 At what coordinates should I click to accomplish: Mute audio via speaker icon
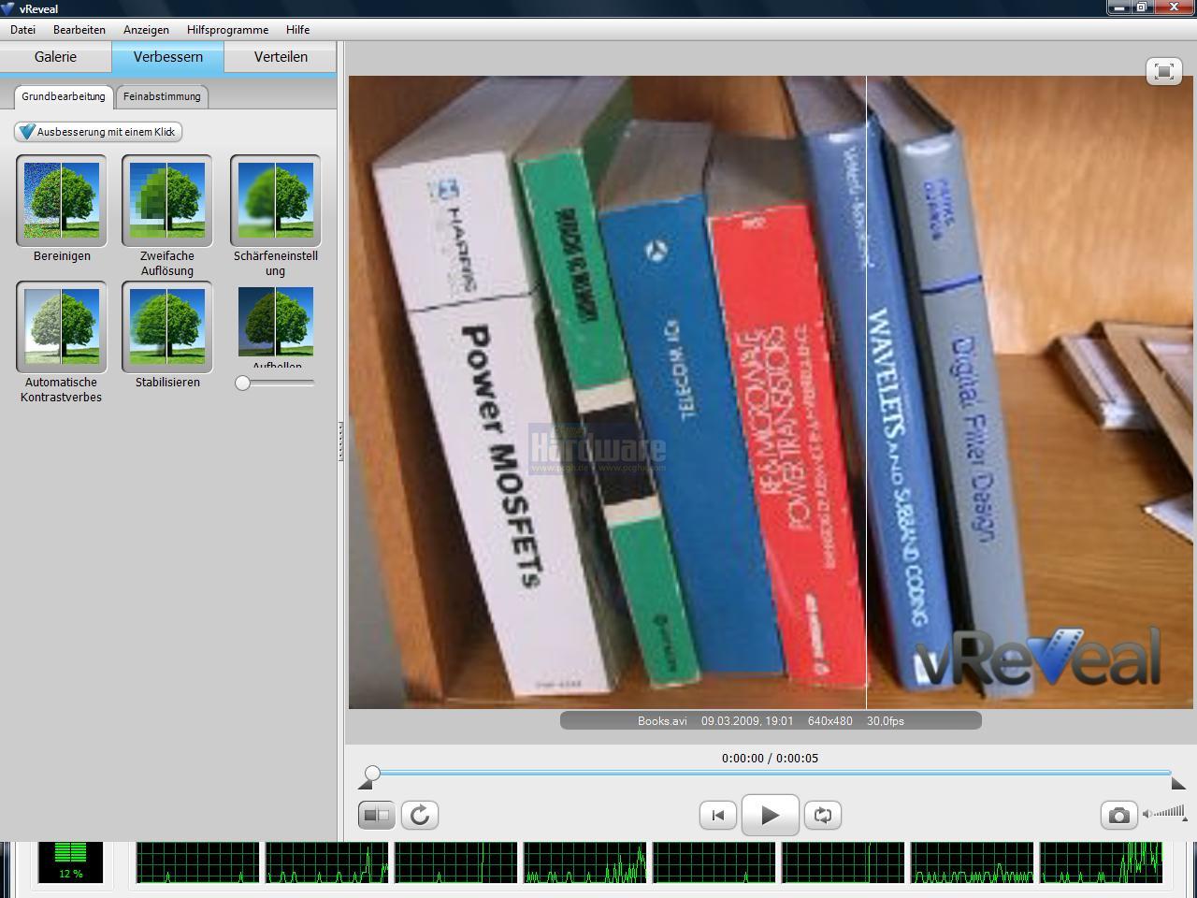(x=1147, y=814)
